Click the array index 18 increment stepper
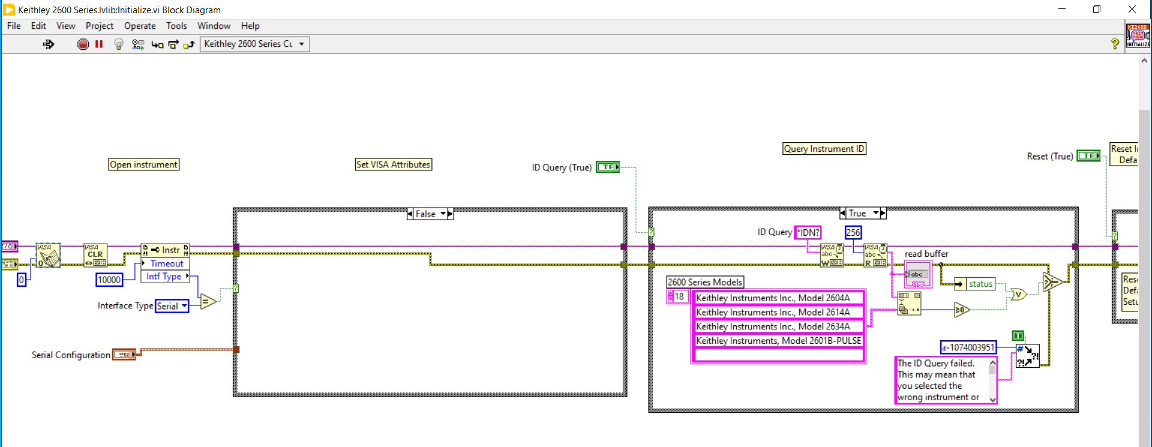The height and width of the screenshot is (447, 1152). (x=671, y=293)
